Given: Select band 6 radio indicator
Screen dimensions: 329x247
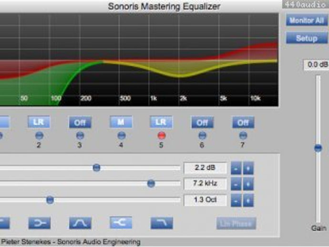Looking at the screenshot, I should [x=202, y=135].
